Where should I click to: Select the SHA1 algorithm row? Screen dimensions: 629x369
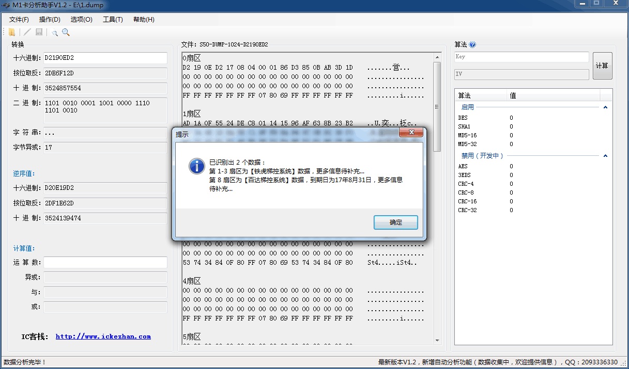(x=533, y=126)
